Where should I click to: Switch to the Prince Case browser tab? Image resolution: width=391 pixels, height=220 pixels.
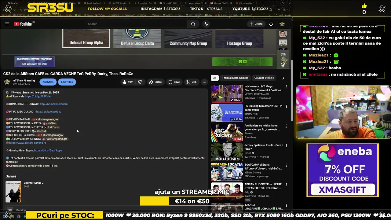[x=145, y=3]
